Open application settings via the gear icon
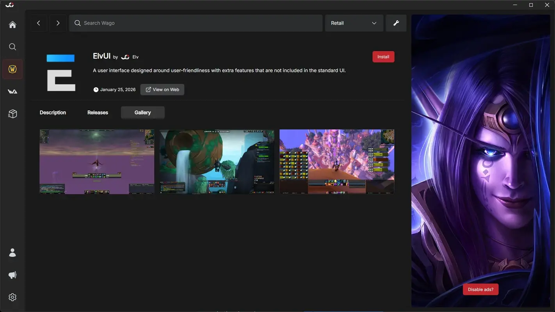This screenshot has width=555, height=312. tap(12, 297)
